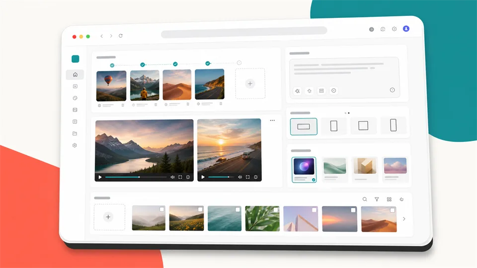Click the dark gray circle icon top right

372,29
